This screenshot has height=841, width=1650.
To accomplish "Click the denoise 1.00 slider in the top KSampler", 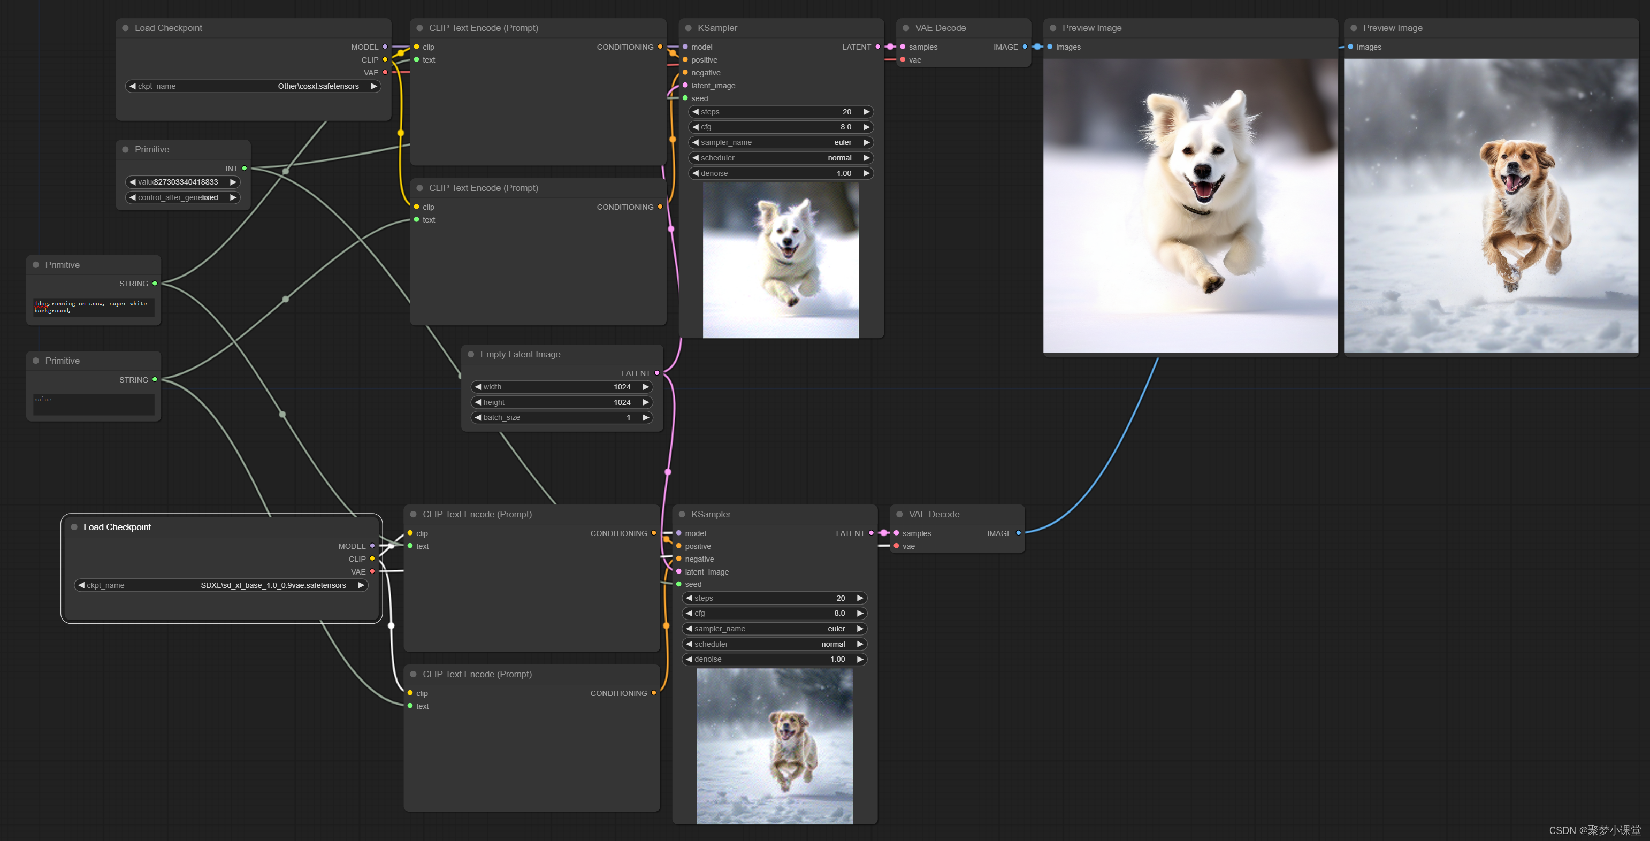I will coord(780,173).
